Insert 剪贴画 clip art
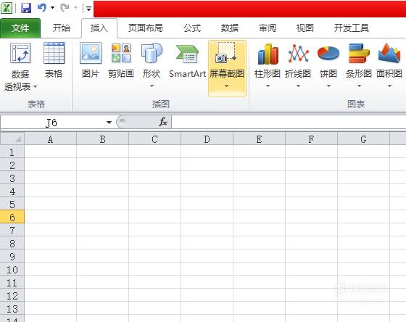This screenshot has height=322, width=406. pos(121,60)
